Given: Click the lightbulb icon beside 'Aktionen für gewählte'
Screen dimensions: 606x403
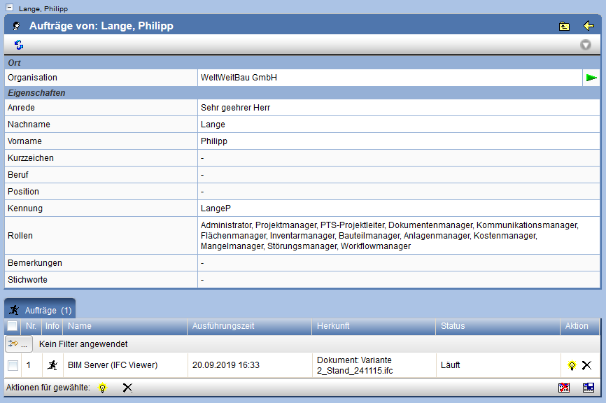Looking at the screenshot, I should [x=103, y=388].
